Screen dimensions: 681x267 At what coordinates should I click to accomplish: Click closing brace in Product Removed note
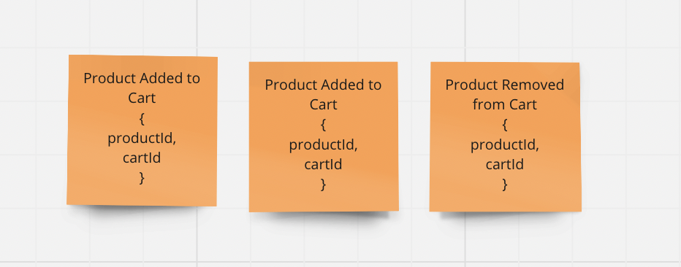tap(505, 185)
